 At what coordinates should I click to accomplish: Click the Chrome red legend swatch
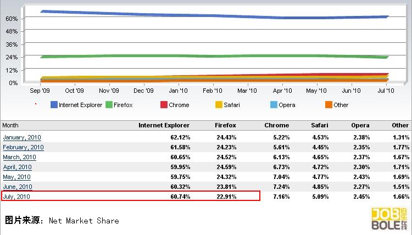164,105
